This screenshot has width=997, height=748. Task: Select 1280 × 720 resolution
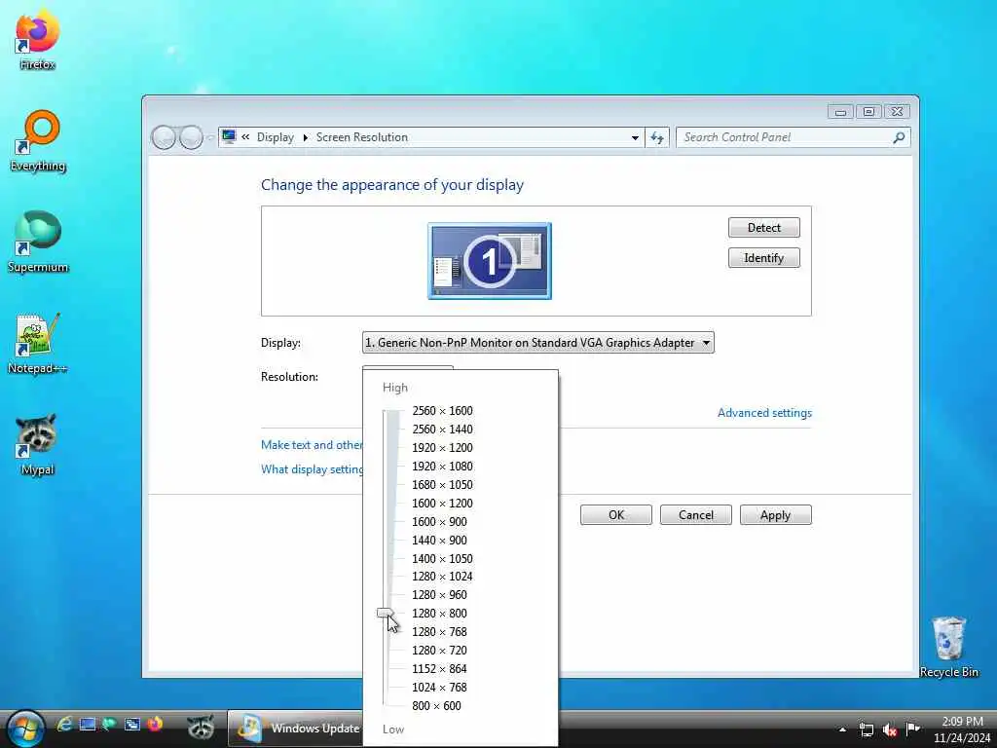coord(439,650)
